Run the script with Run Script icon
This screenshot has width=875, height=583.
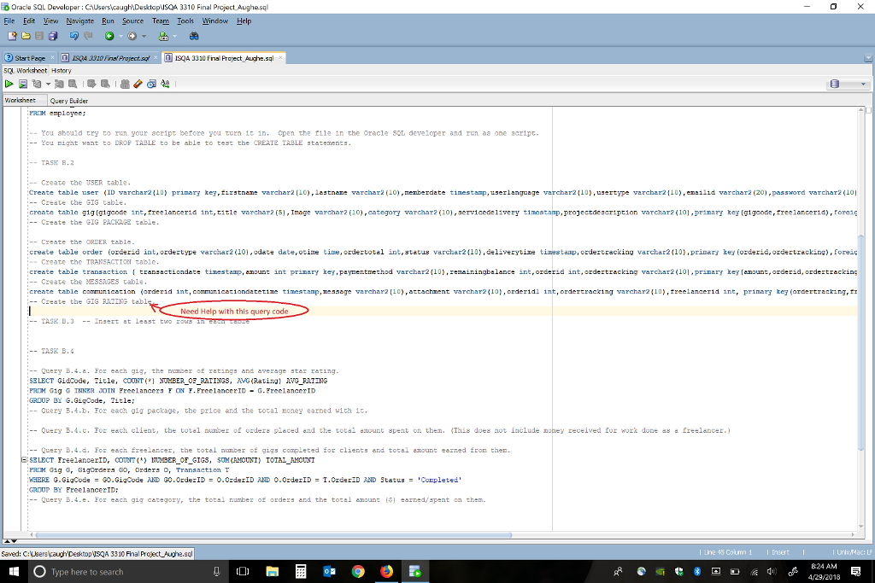[x=23, y=83]
